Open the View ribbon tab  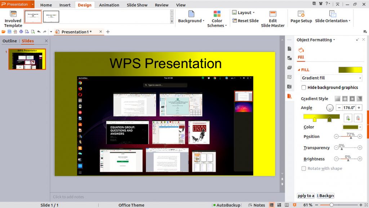click(x=181, y=5)
